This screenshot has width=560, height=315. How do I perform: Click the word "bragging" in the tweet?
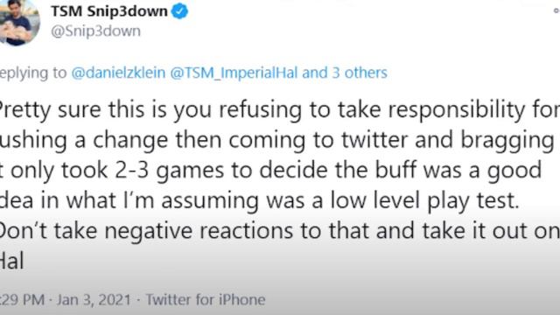[507, 141]
